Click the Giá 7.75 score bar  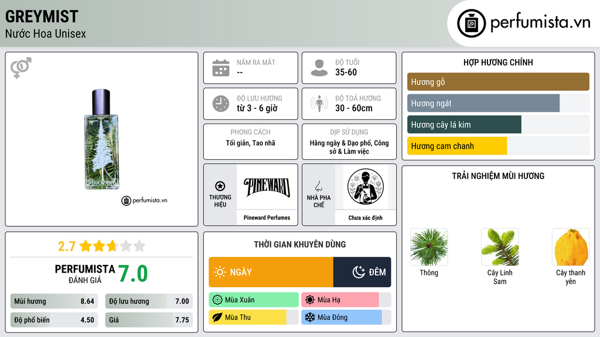pyautogui.click(x=149, y=320)
